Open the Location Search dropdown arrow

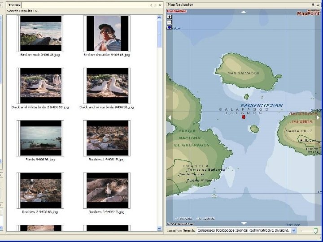[294, 230]
